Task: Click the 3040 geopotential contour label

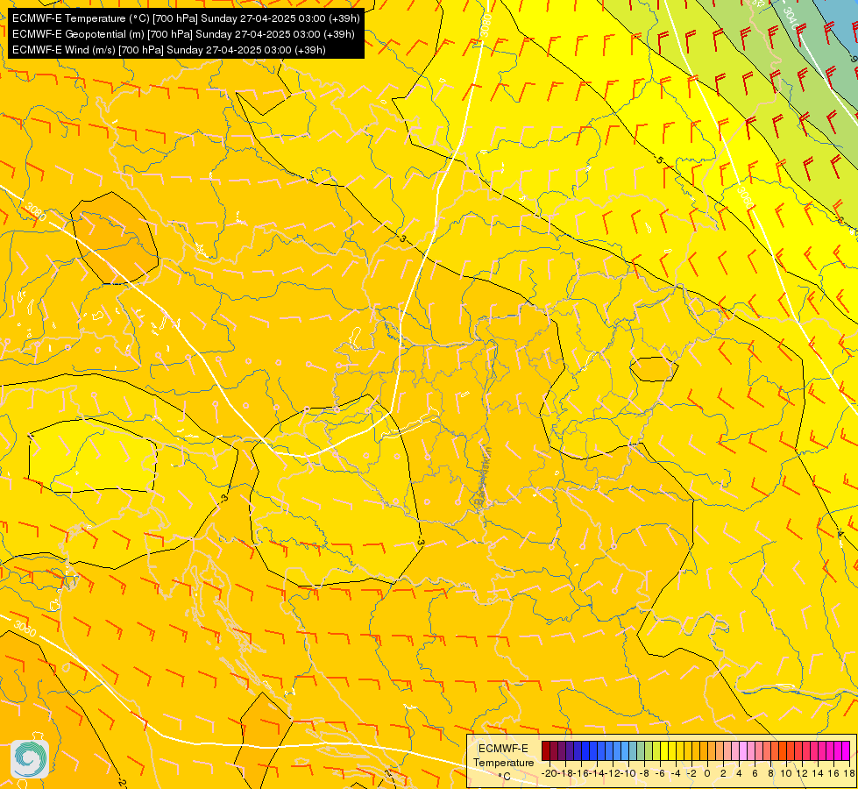Action: tap(791, 18)
